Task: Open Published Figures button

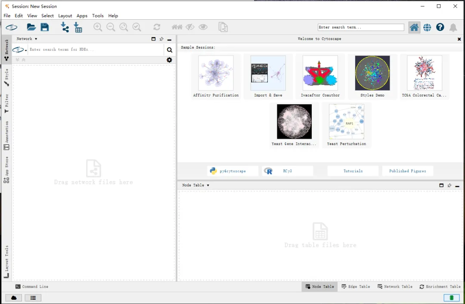Action: [407, 171]
